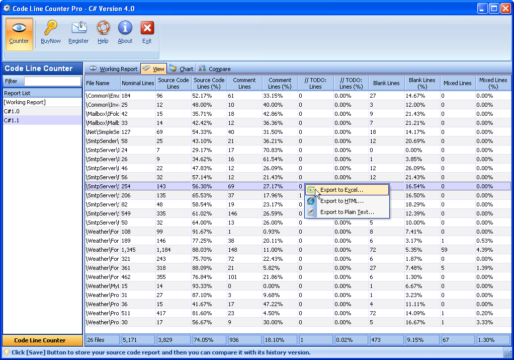Viewport: 514px width, 360px height.
Task: Click into the Filter input field
Action: click(x=52, y=81)
